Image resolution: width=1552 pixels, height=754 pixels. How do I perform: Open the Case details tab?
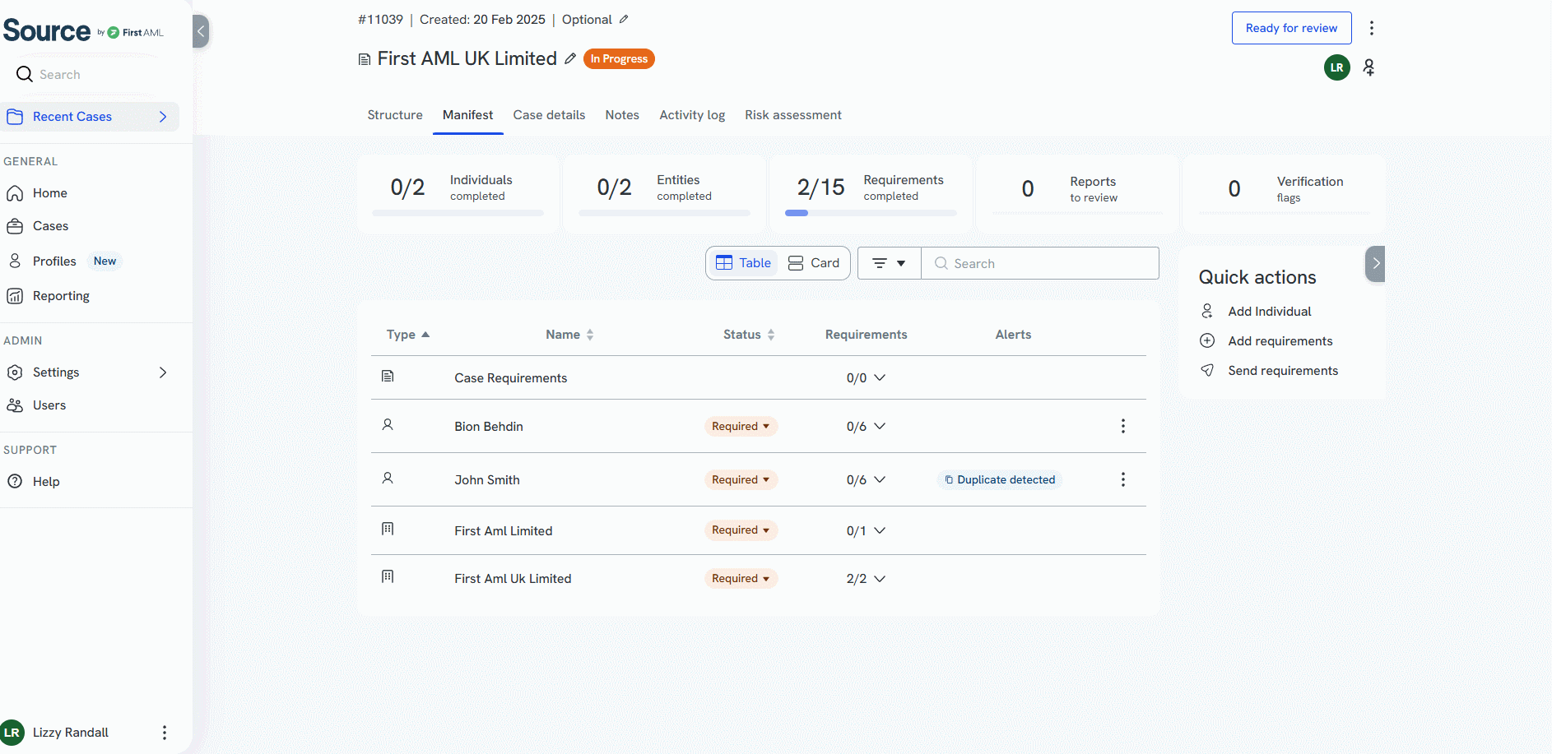(x=549, y=115)
